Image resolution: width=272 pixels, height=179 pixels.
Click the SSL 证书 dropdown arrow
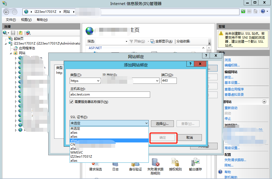coord(146,123)
